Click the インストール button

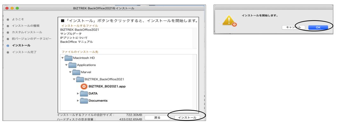tap(187, 118)
